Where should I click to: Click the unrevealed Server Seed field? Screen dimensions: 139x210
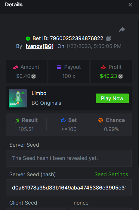[x=69, y=158]
